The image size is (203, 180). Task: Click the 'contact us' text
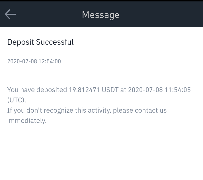click(x=151, y=110)
